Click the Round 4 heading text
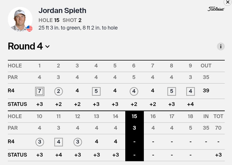Screen dimensions: 232x165 coord(25,46)
